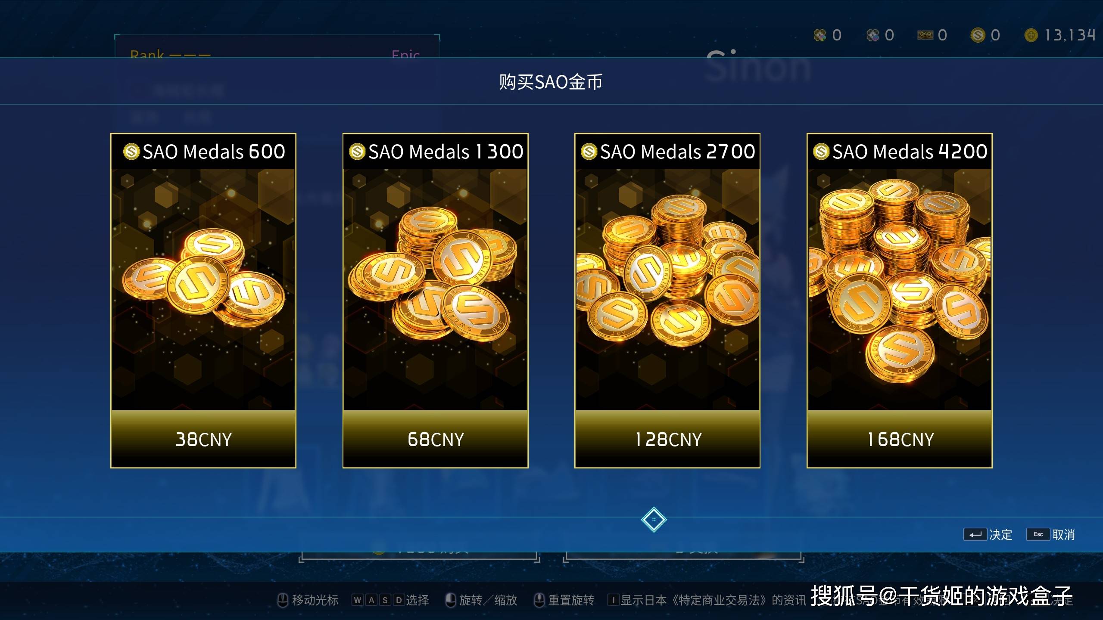The image size is (1103, 620).
Task: Choose the SAO Medals 2700 pack
Action: 667,301
